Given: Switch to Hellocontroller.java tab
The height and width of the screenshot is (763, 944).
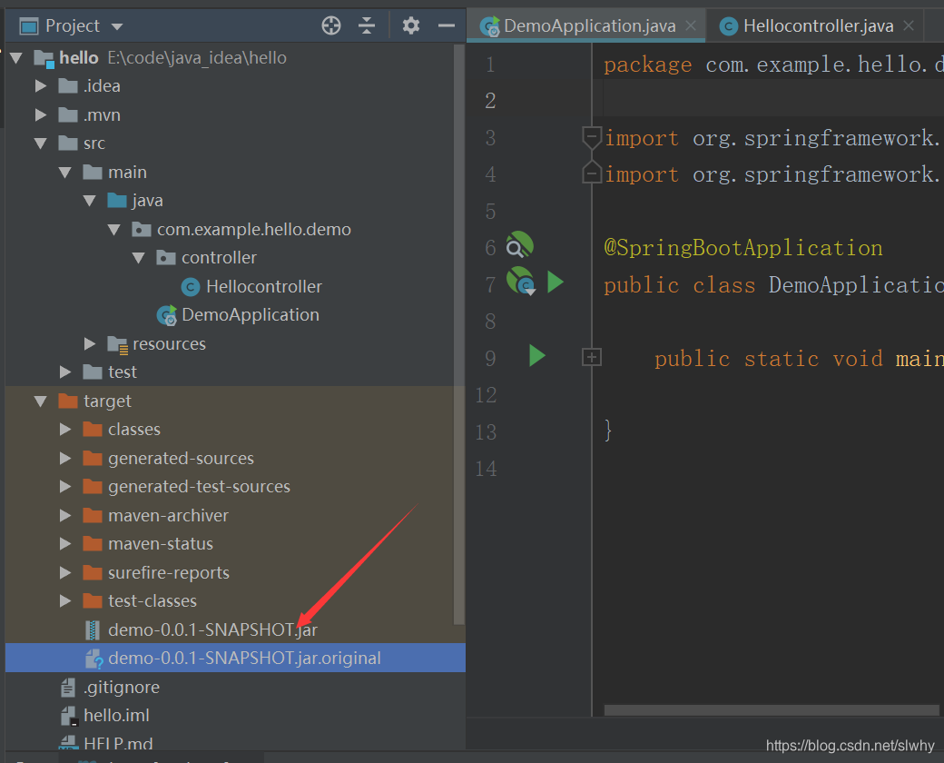Looking at the screenshot, I should [x=818, y=26].
